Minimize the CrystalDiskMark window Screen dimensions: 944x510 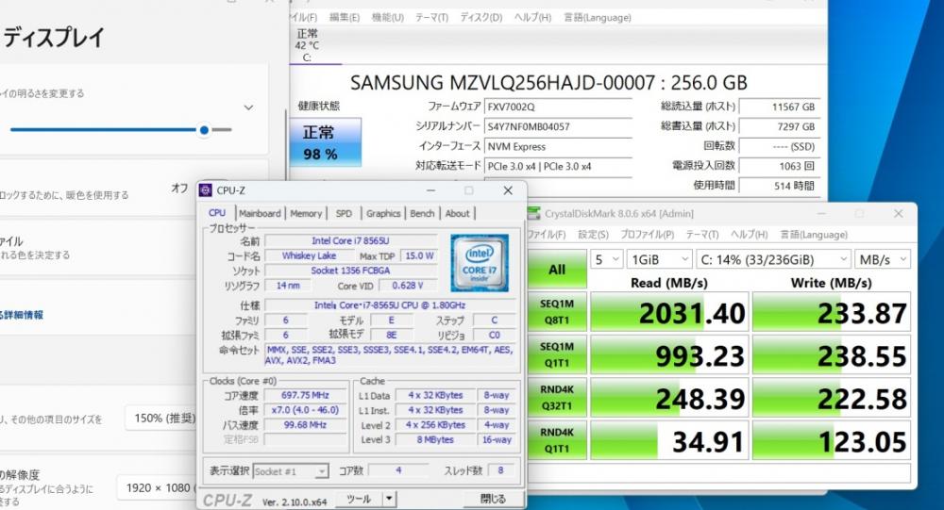click(822, 213)
